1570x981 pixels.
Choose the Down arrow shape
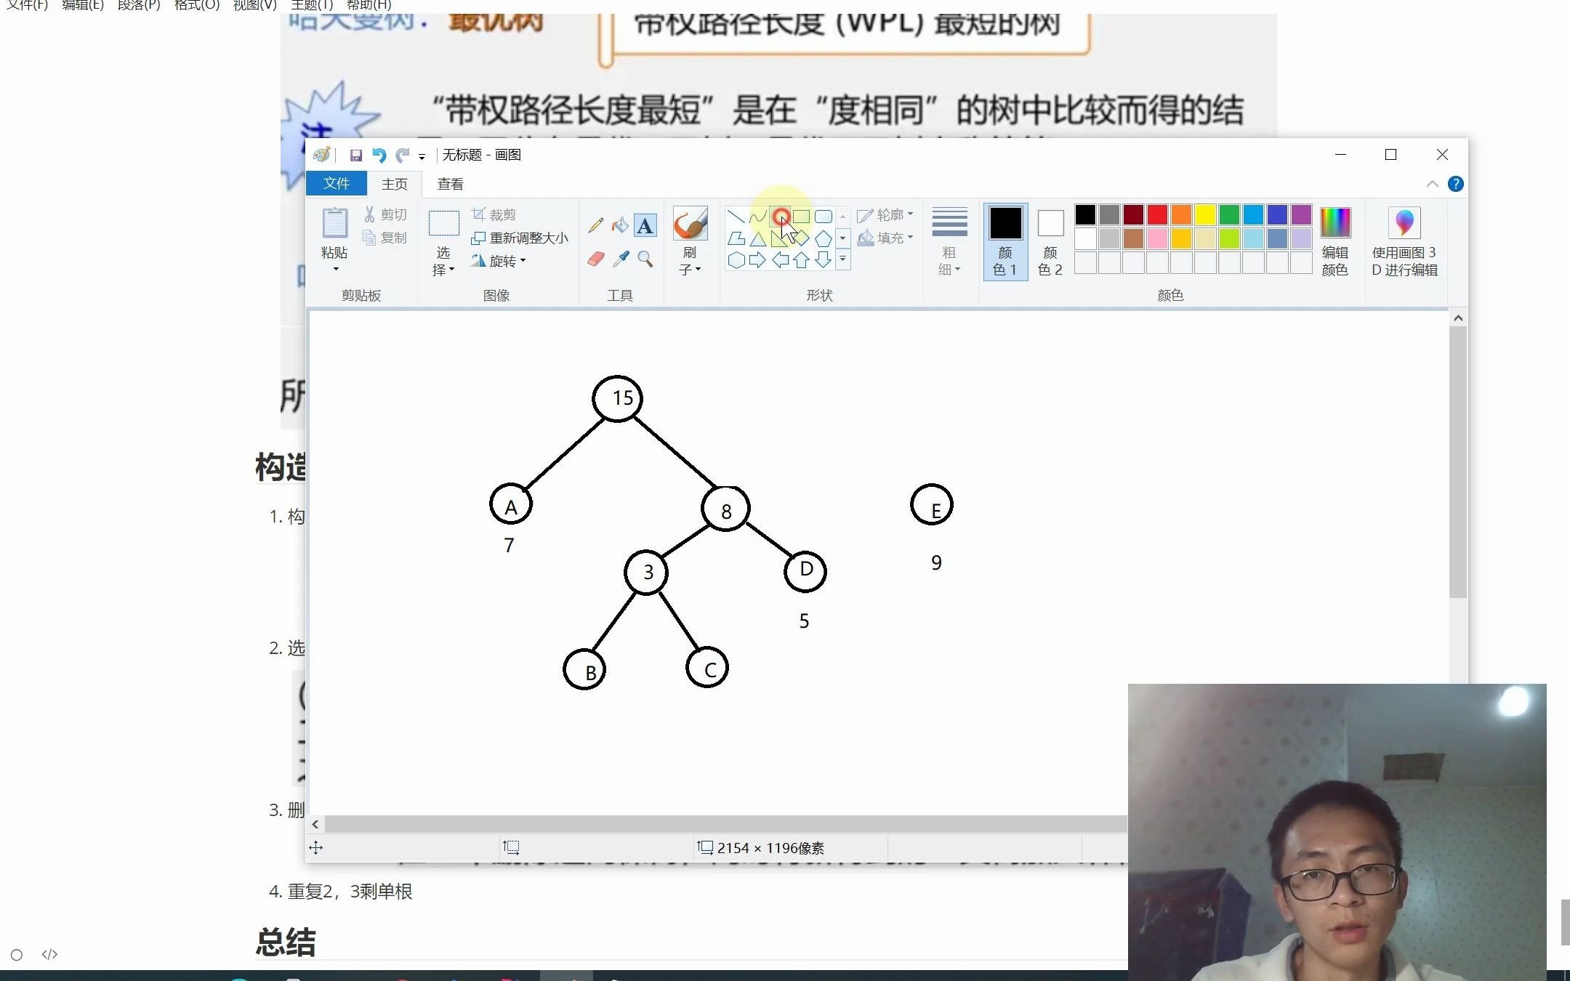click(824, 260)
